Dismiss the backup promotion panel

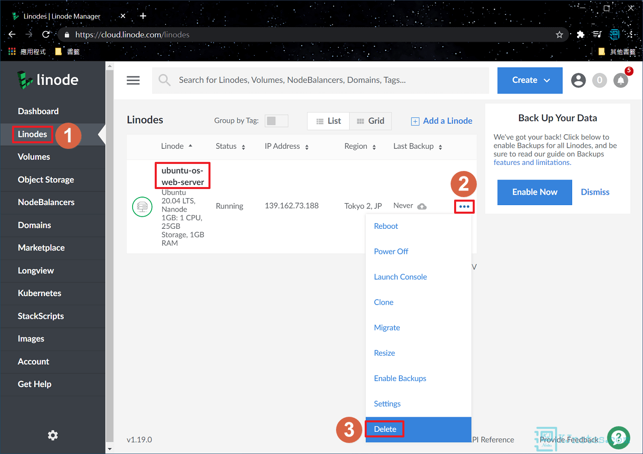pos(595,192)
